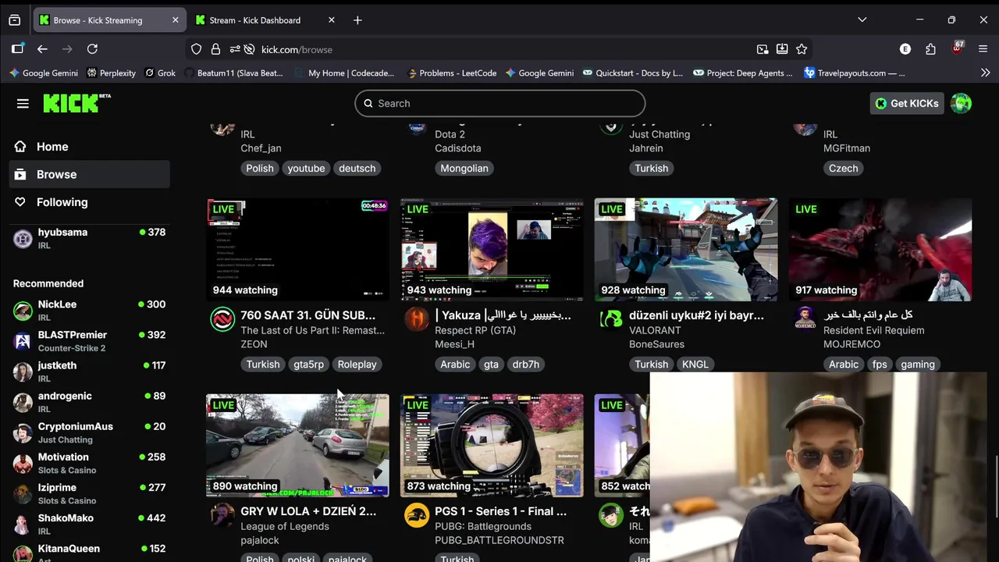The width and height of the screenshot is (999, 562).
Task: Open stream title 'düzenli uyku#2 iyi bayr...'
Action: [x=696, y=315]
